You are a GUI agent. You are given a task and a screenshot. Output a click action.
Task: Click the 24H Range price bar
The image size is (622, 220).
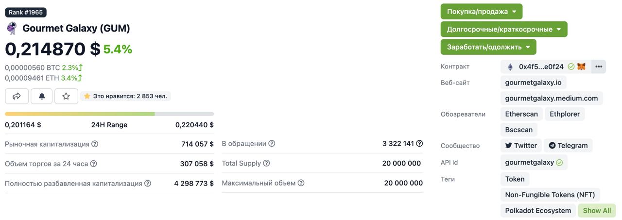pos(109,114)
